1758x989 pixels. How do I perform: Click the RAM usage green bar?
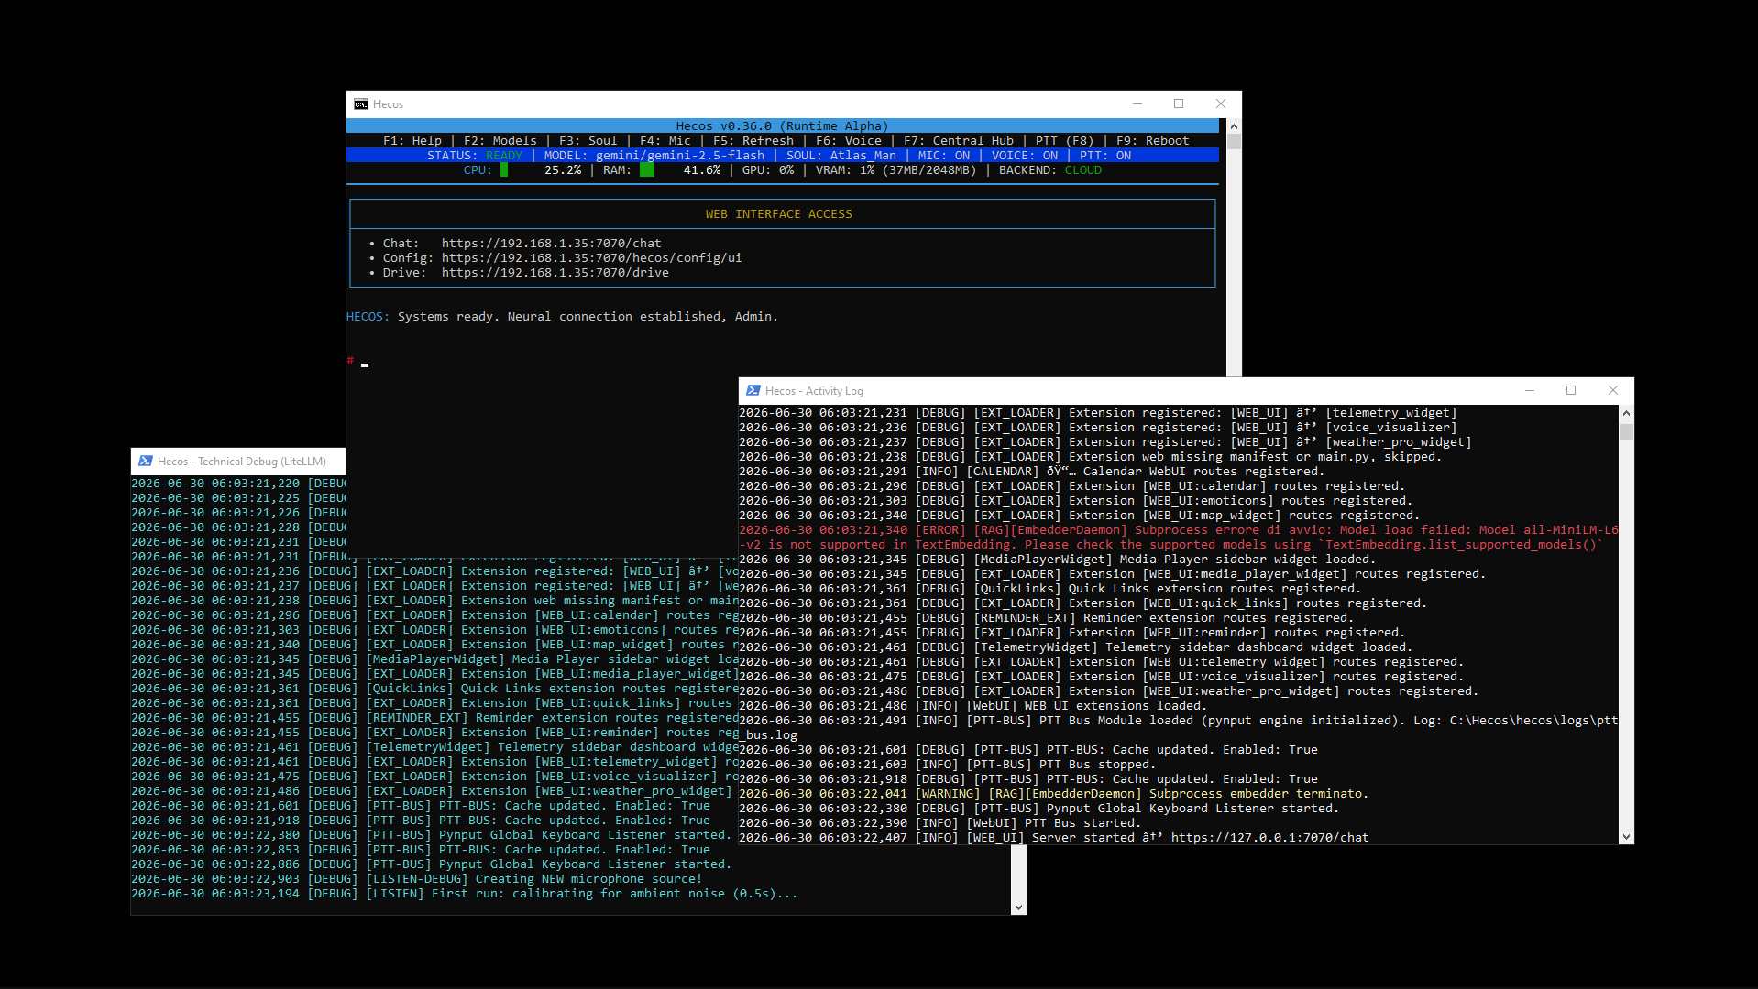coord(647,170)
